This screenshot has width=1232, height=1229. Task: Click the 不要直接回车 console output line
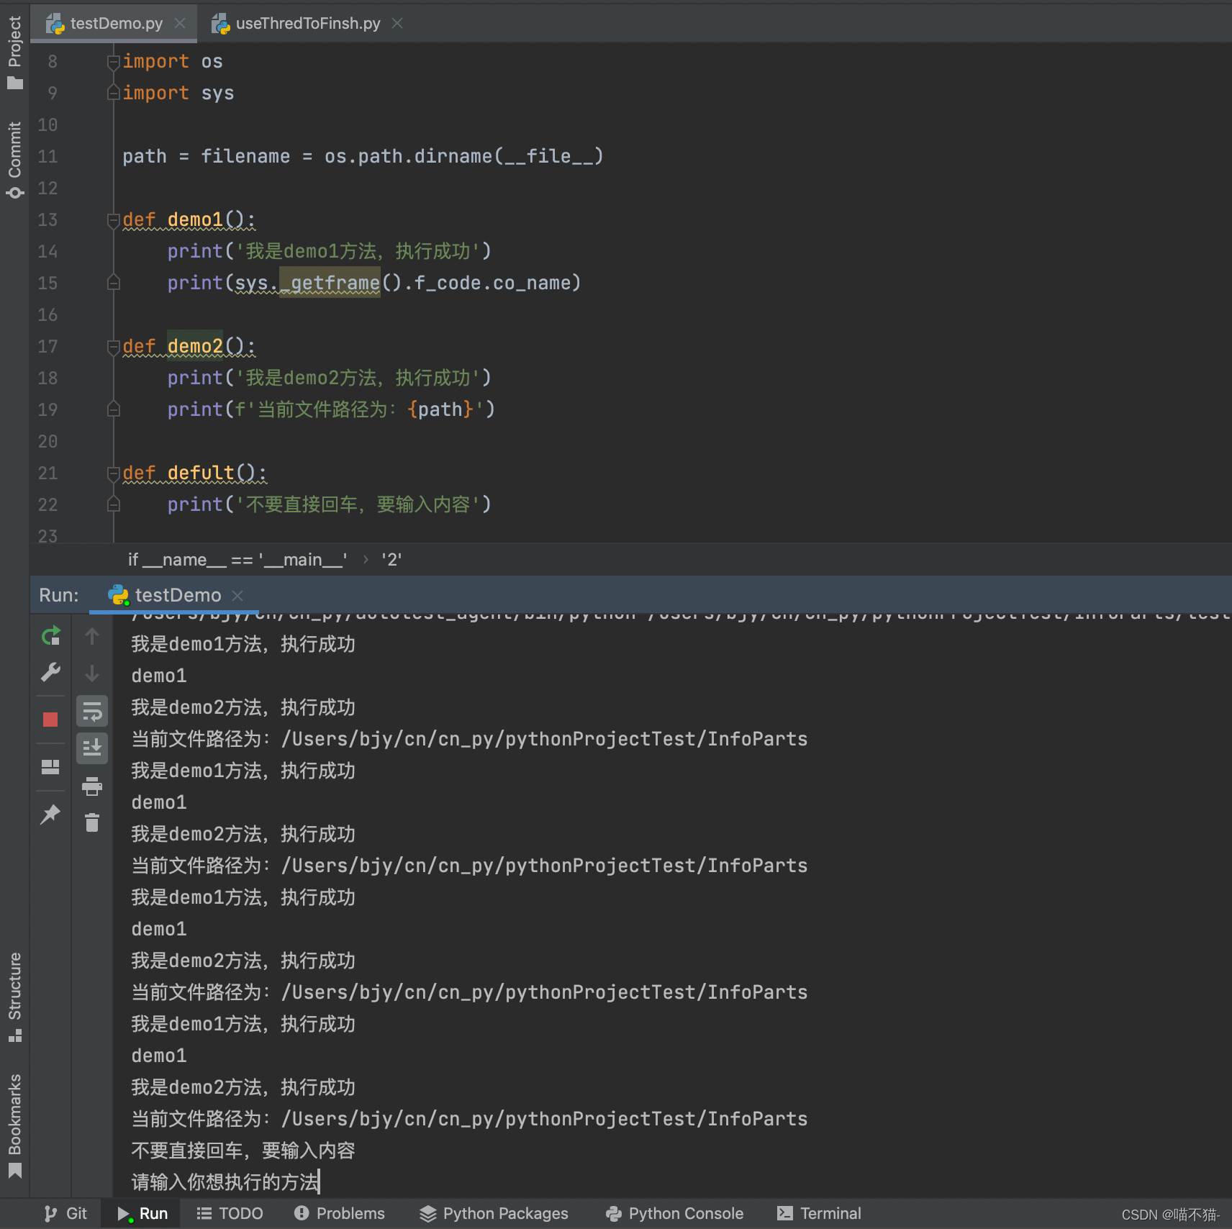[x=243, y=1151]
